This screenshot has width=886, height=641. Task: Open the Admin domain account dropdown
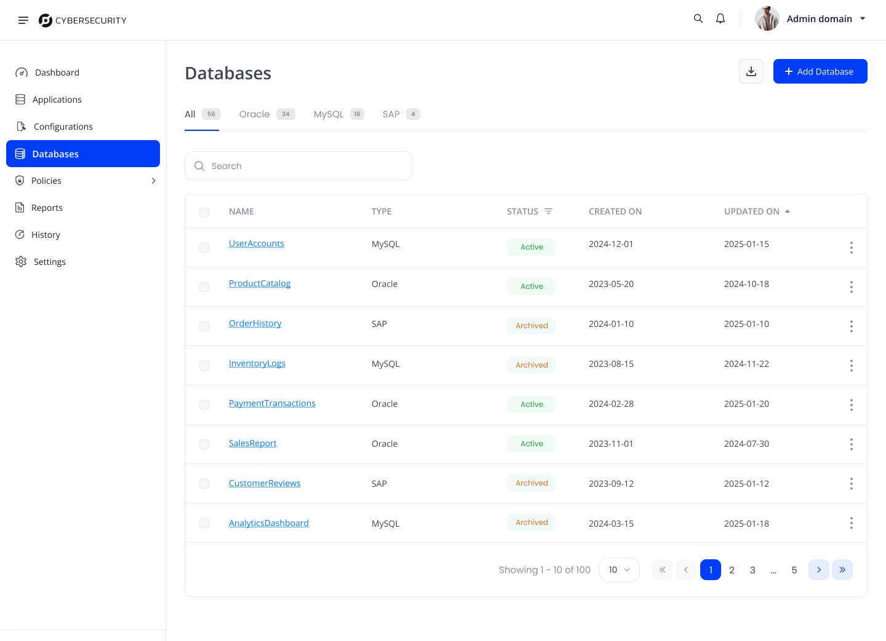(x=863, y=19)
